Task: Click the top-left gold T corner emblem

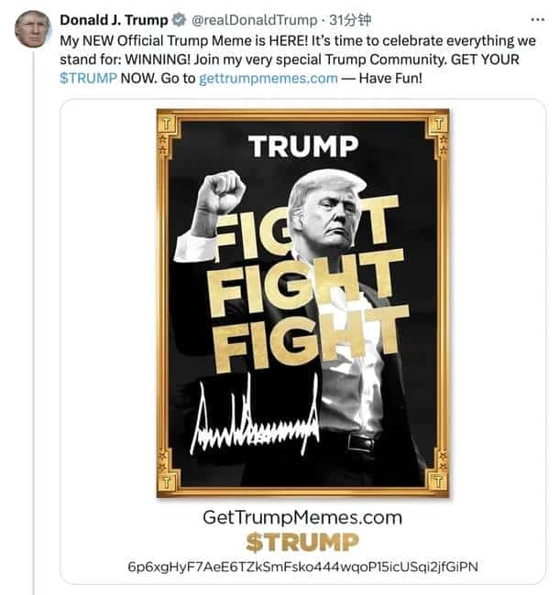Action: tap(167, 124)
